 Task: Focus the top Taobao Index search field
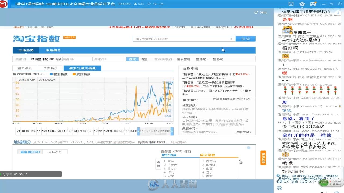[184, 39]
